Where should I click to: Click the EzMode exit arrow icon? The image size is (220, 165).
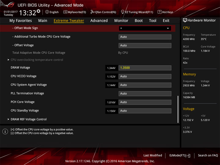tap(189, 156)
